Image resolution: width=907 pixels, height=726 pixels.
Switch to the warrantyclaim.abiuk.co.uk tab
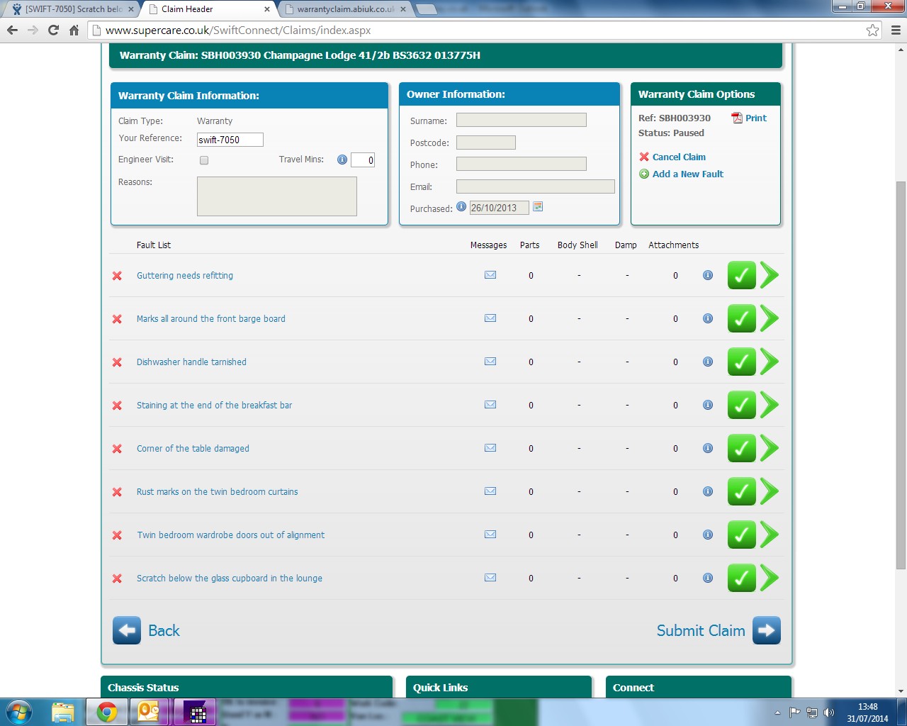tap(345, 9)
